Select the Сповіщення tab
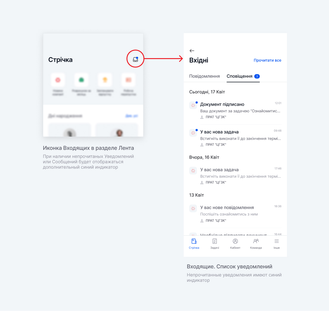The width and height of the screenshot is (329, 311). (x=239, y=76)
